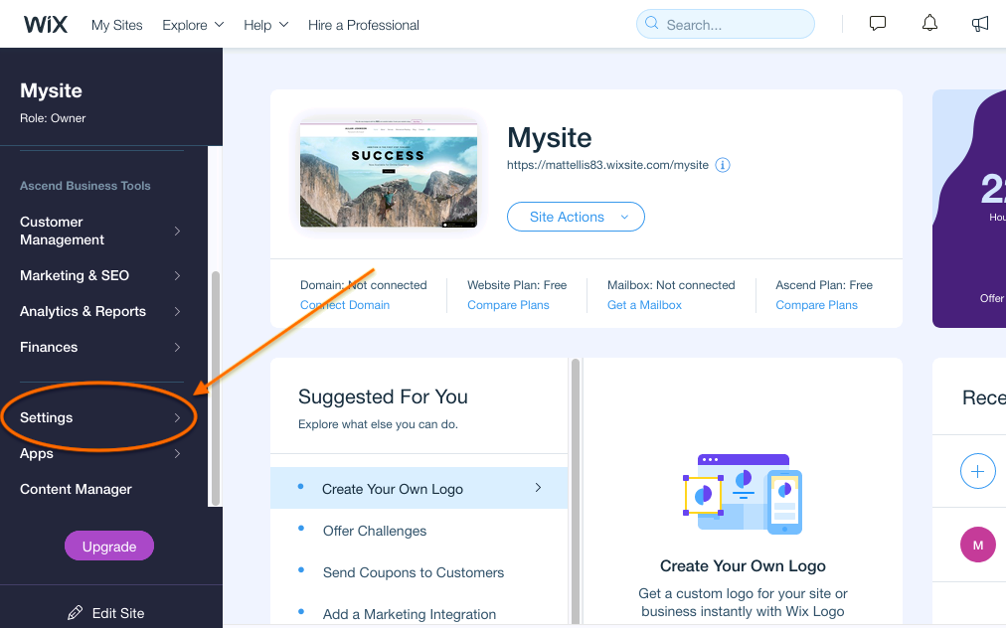Click the Wix logo

pos(45,25)
